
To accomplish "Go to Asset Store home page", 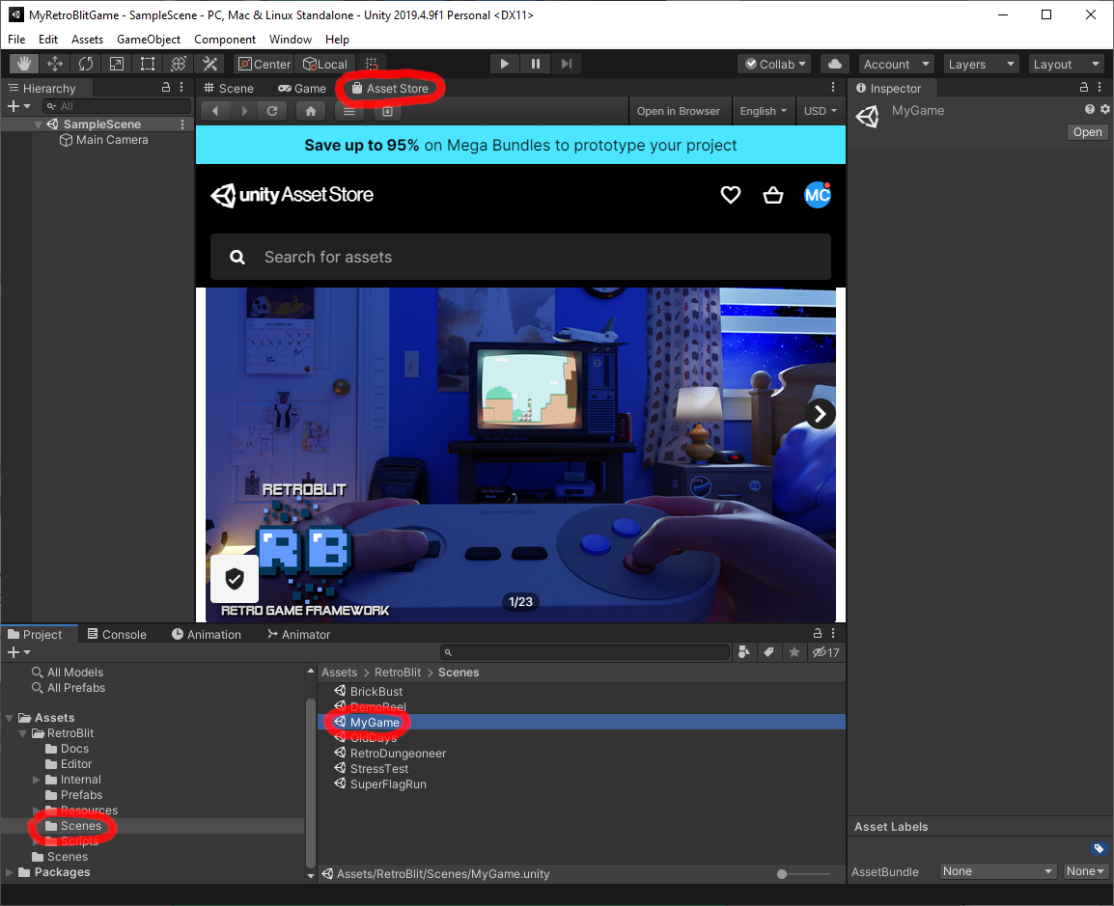I will point(311,111).
